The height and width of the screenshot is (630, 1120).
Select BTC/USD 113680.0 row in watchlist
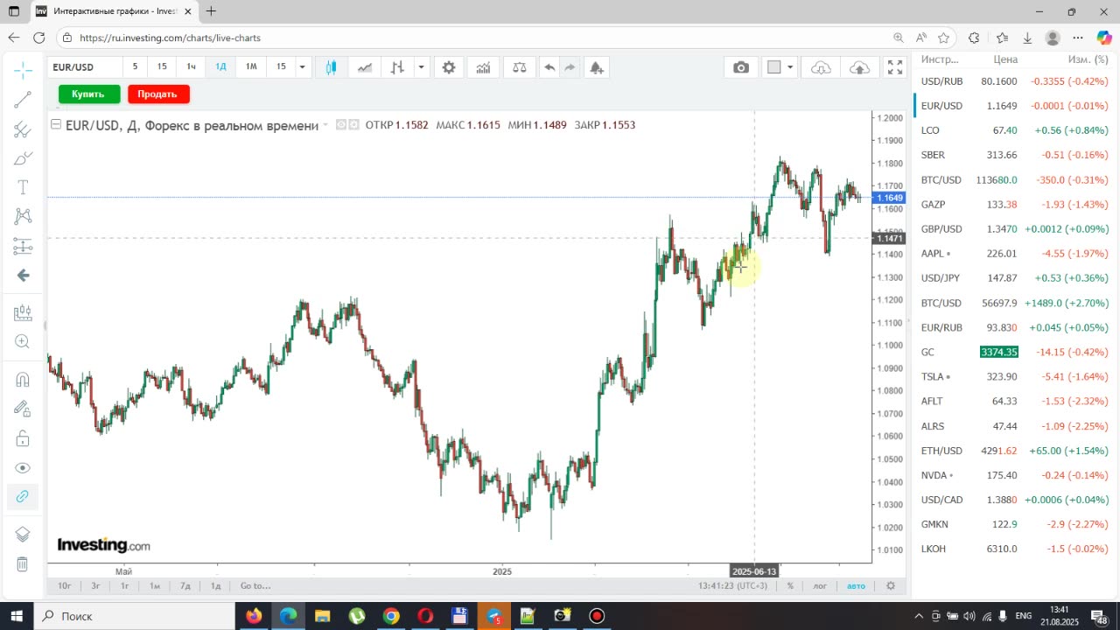(x=1015, y=180)
